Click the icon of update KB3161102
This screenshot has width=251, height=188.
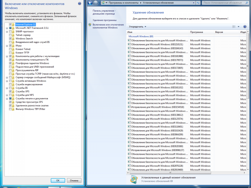pyautogui.click(x=129, y=87)
